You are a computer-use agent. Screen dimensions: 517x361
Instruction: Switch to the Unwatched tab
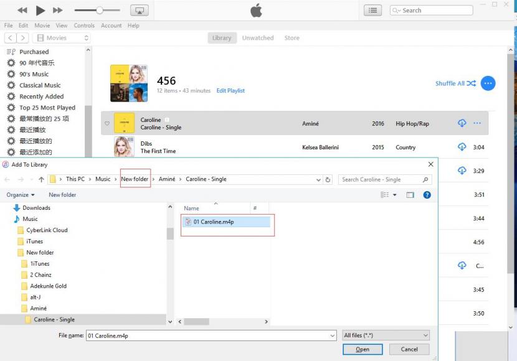coord(258,38)
